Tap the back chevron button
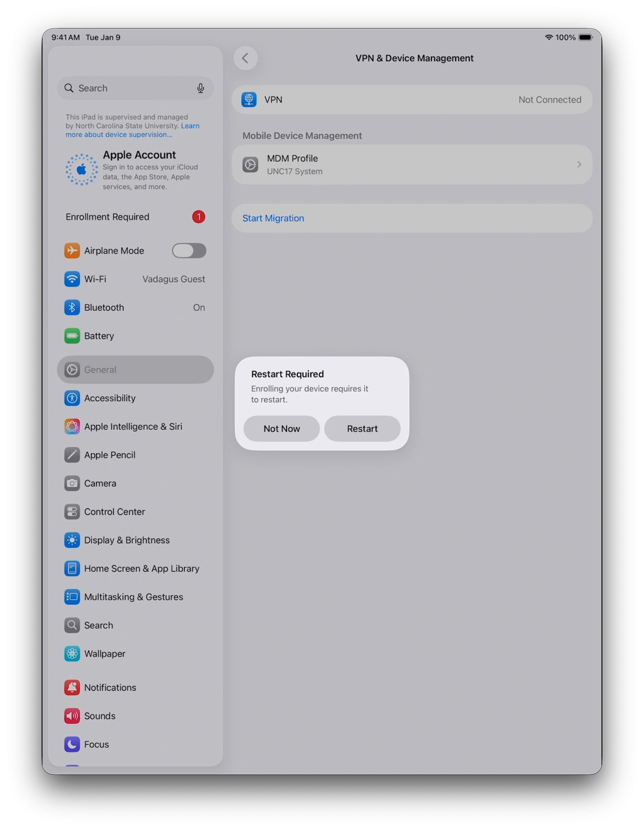Image resolution: width=644 pixels, height=830 pixels. tap(246, 58)
